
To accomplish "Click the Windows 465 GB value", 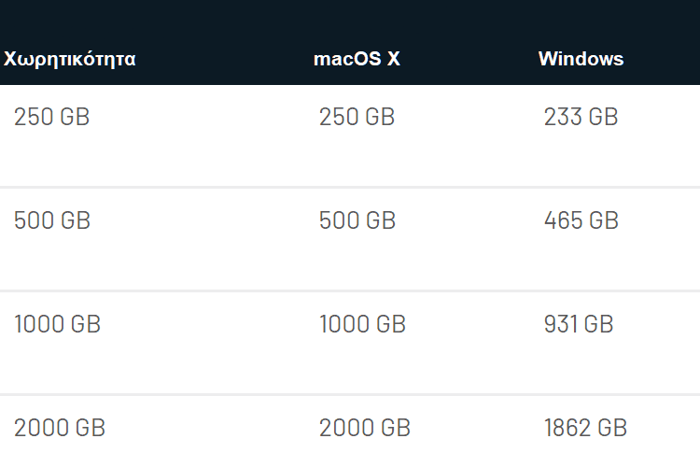I will pos(581,220).
